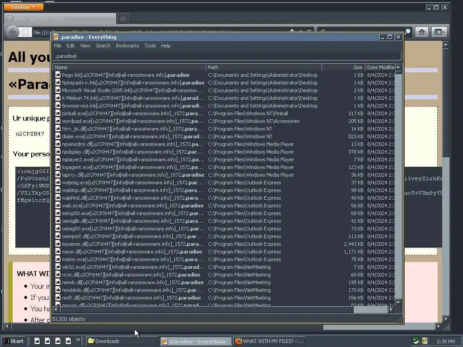Image resolution: width=463 pixels, height=347 pixels.
Task: Select the nmwb.dll encrypted file name
Action: coord(133,282)
